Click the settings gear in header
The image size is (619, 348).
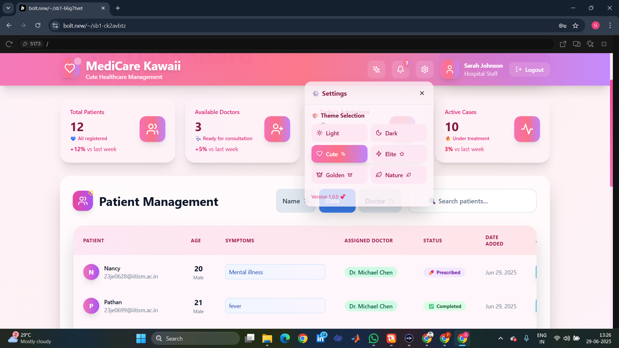[425, 69]
